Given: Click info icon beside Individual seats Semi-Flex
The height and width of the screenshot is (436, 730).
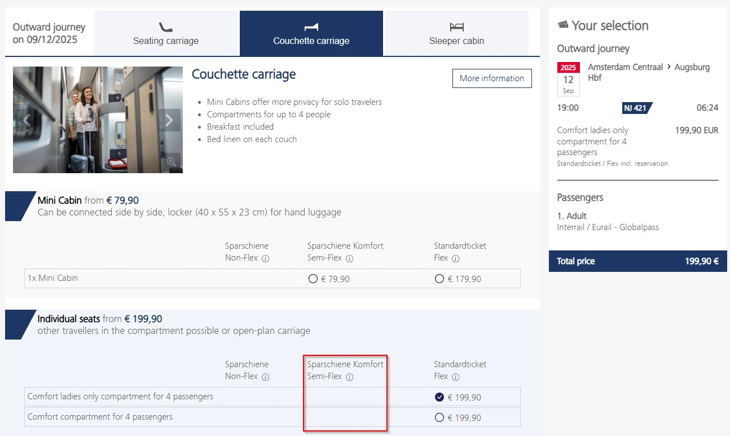Looking at the screenshot, I should (349, 377).
